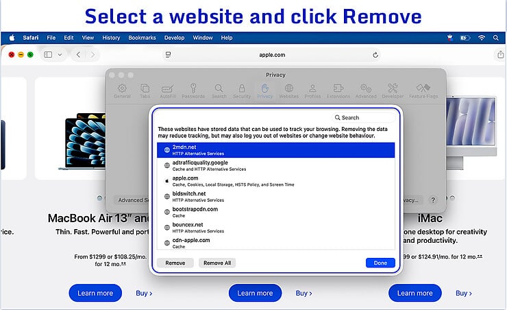This screenshot has width=507, height=310.
Task: Click the Spotlight search icon in menu bar
Action: (x=495, y=38)
